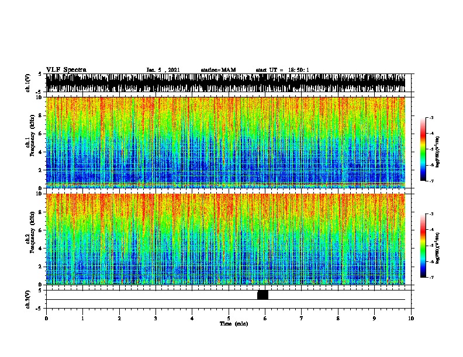Click the time axis tick label "4"
The width and height of the screenshot is (463, 357).
(192, 318)
